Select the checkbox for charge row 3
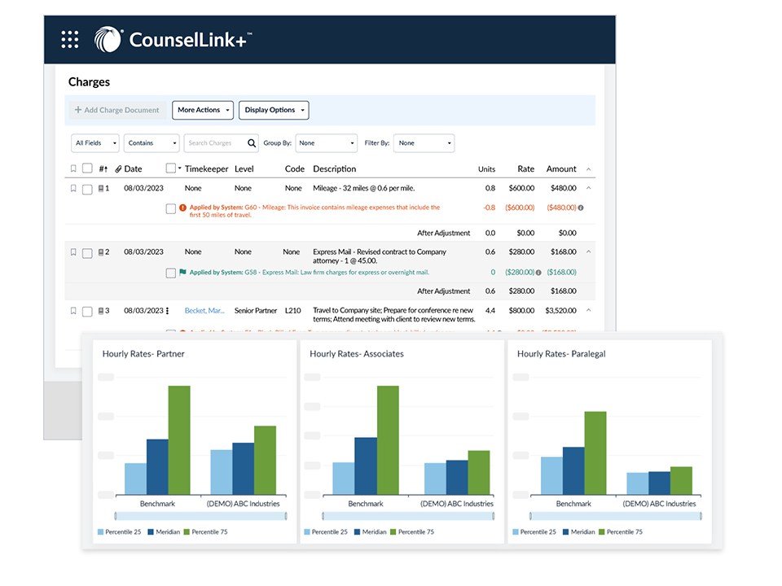Image resolution: width=782 pixels, height=586 pixels. coord(87,311)
